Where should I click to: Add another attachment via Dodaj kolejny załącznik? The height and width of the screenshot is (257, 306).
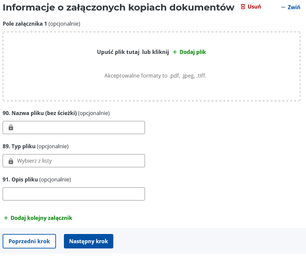click(x=38, y=218)
